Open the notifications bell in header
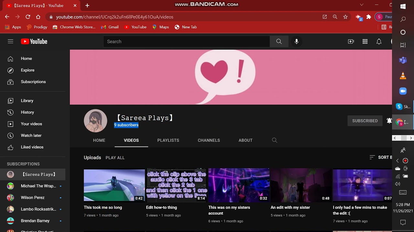Viewport: 414px width, 232px height. [379, 42]
